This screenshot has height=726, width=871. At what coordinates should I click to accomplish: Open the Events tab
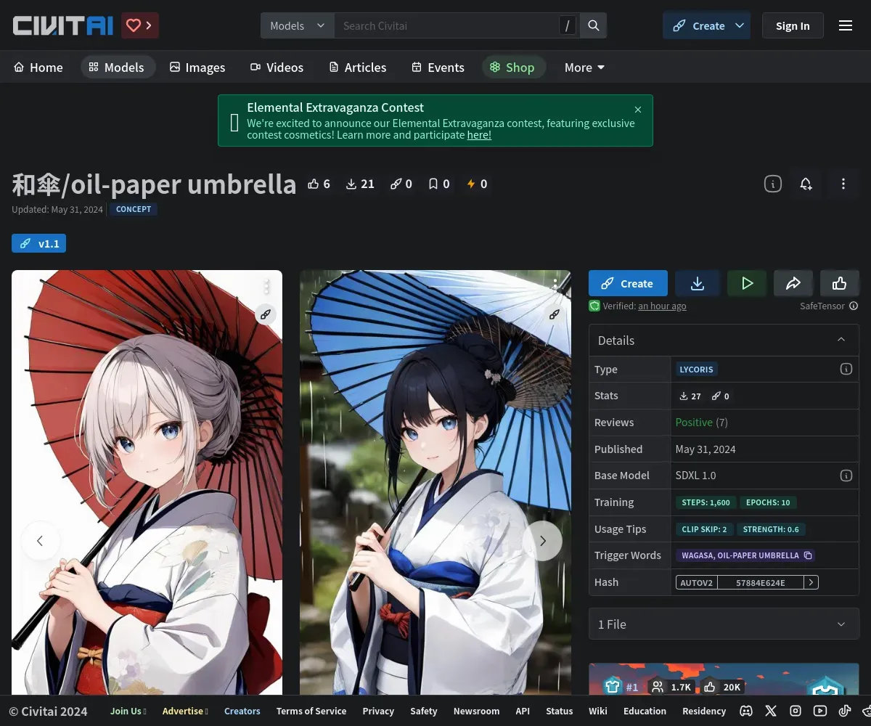pyautogui.click(x=438, y=68)
